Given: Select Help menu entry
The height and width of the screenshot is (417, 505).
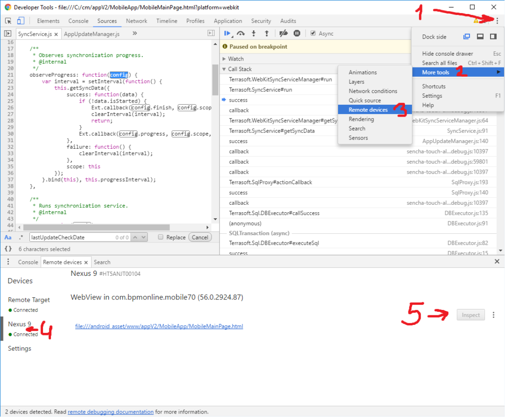Looking at the screenshot, I should [x=458, y=105].
